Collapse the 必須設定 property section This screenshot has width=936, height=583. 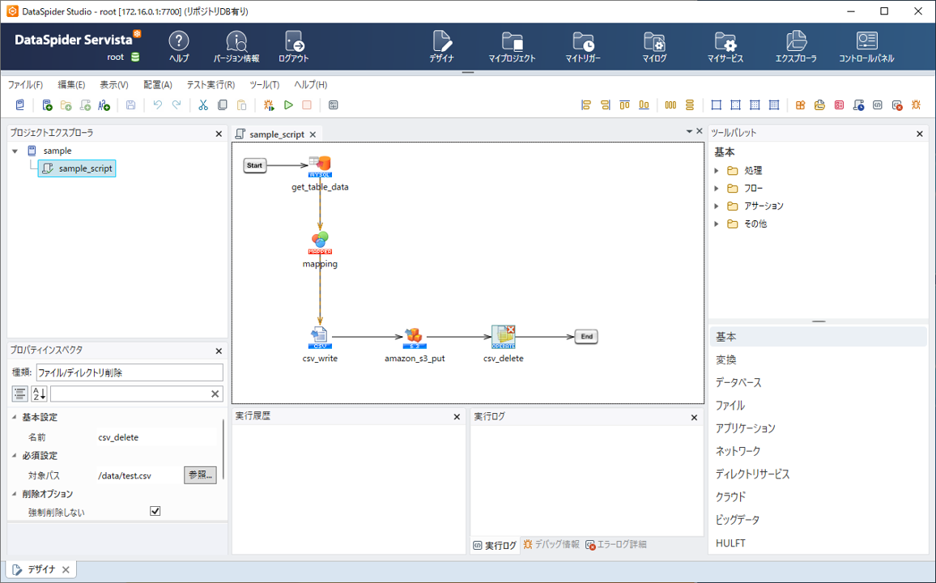[x=15, y=455]
